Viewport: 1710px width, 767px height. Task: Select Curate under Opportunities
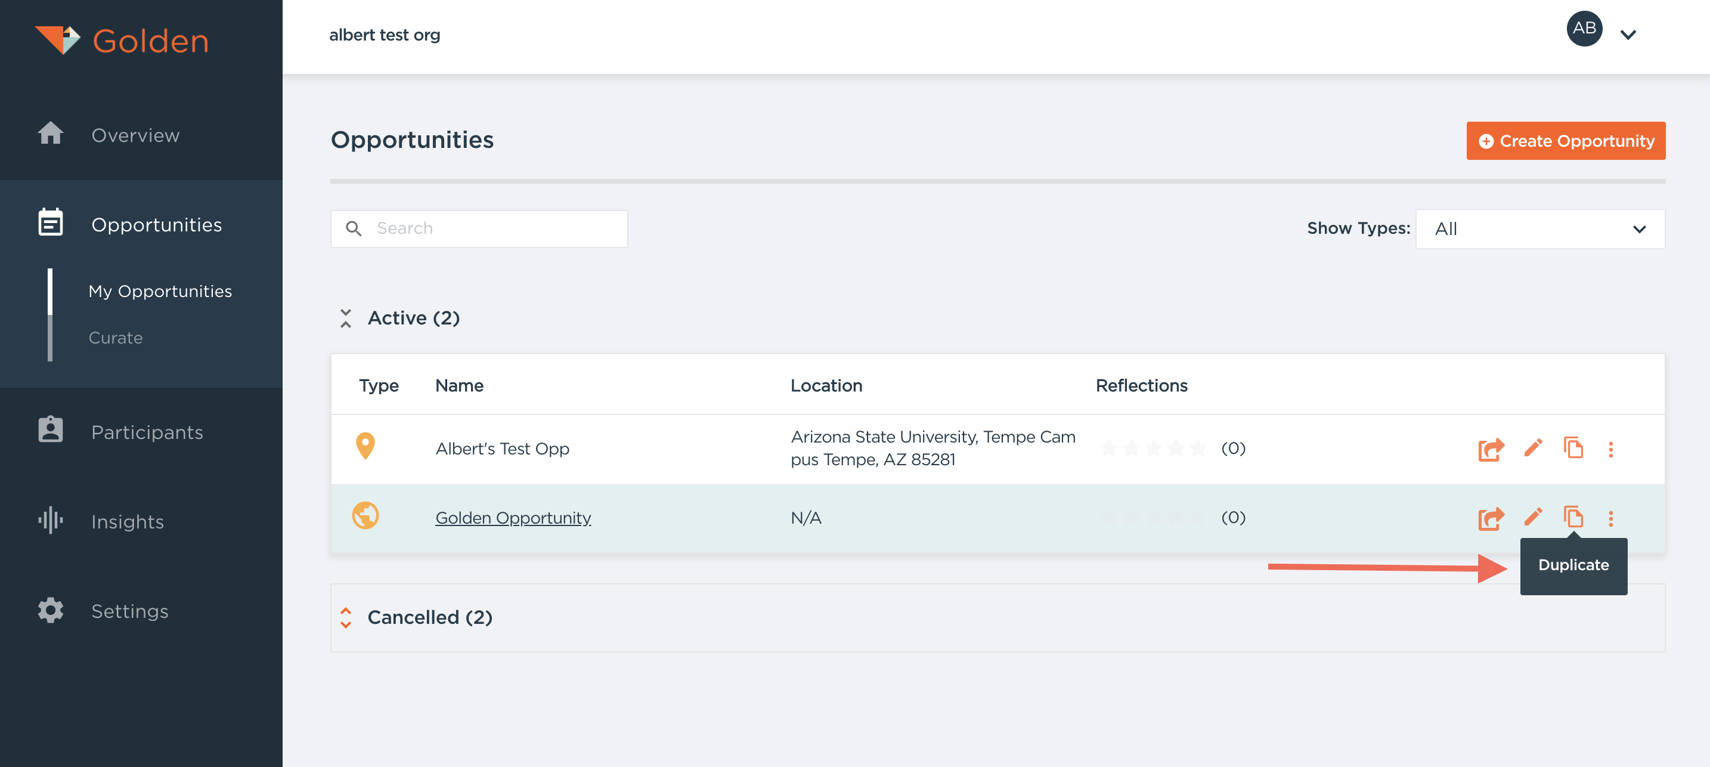pos(116,338)
